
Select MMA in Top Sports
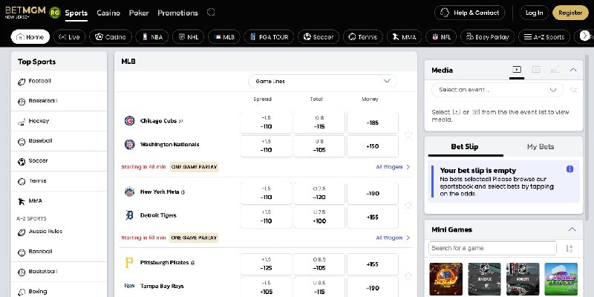tap(59, 201)
